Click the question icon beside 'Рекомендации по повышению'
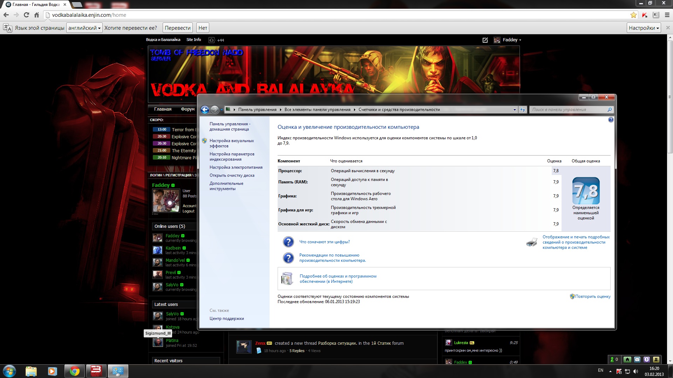 tap(288, 258)
